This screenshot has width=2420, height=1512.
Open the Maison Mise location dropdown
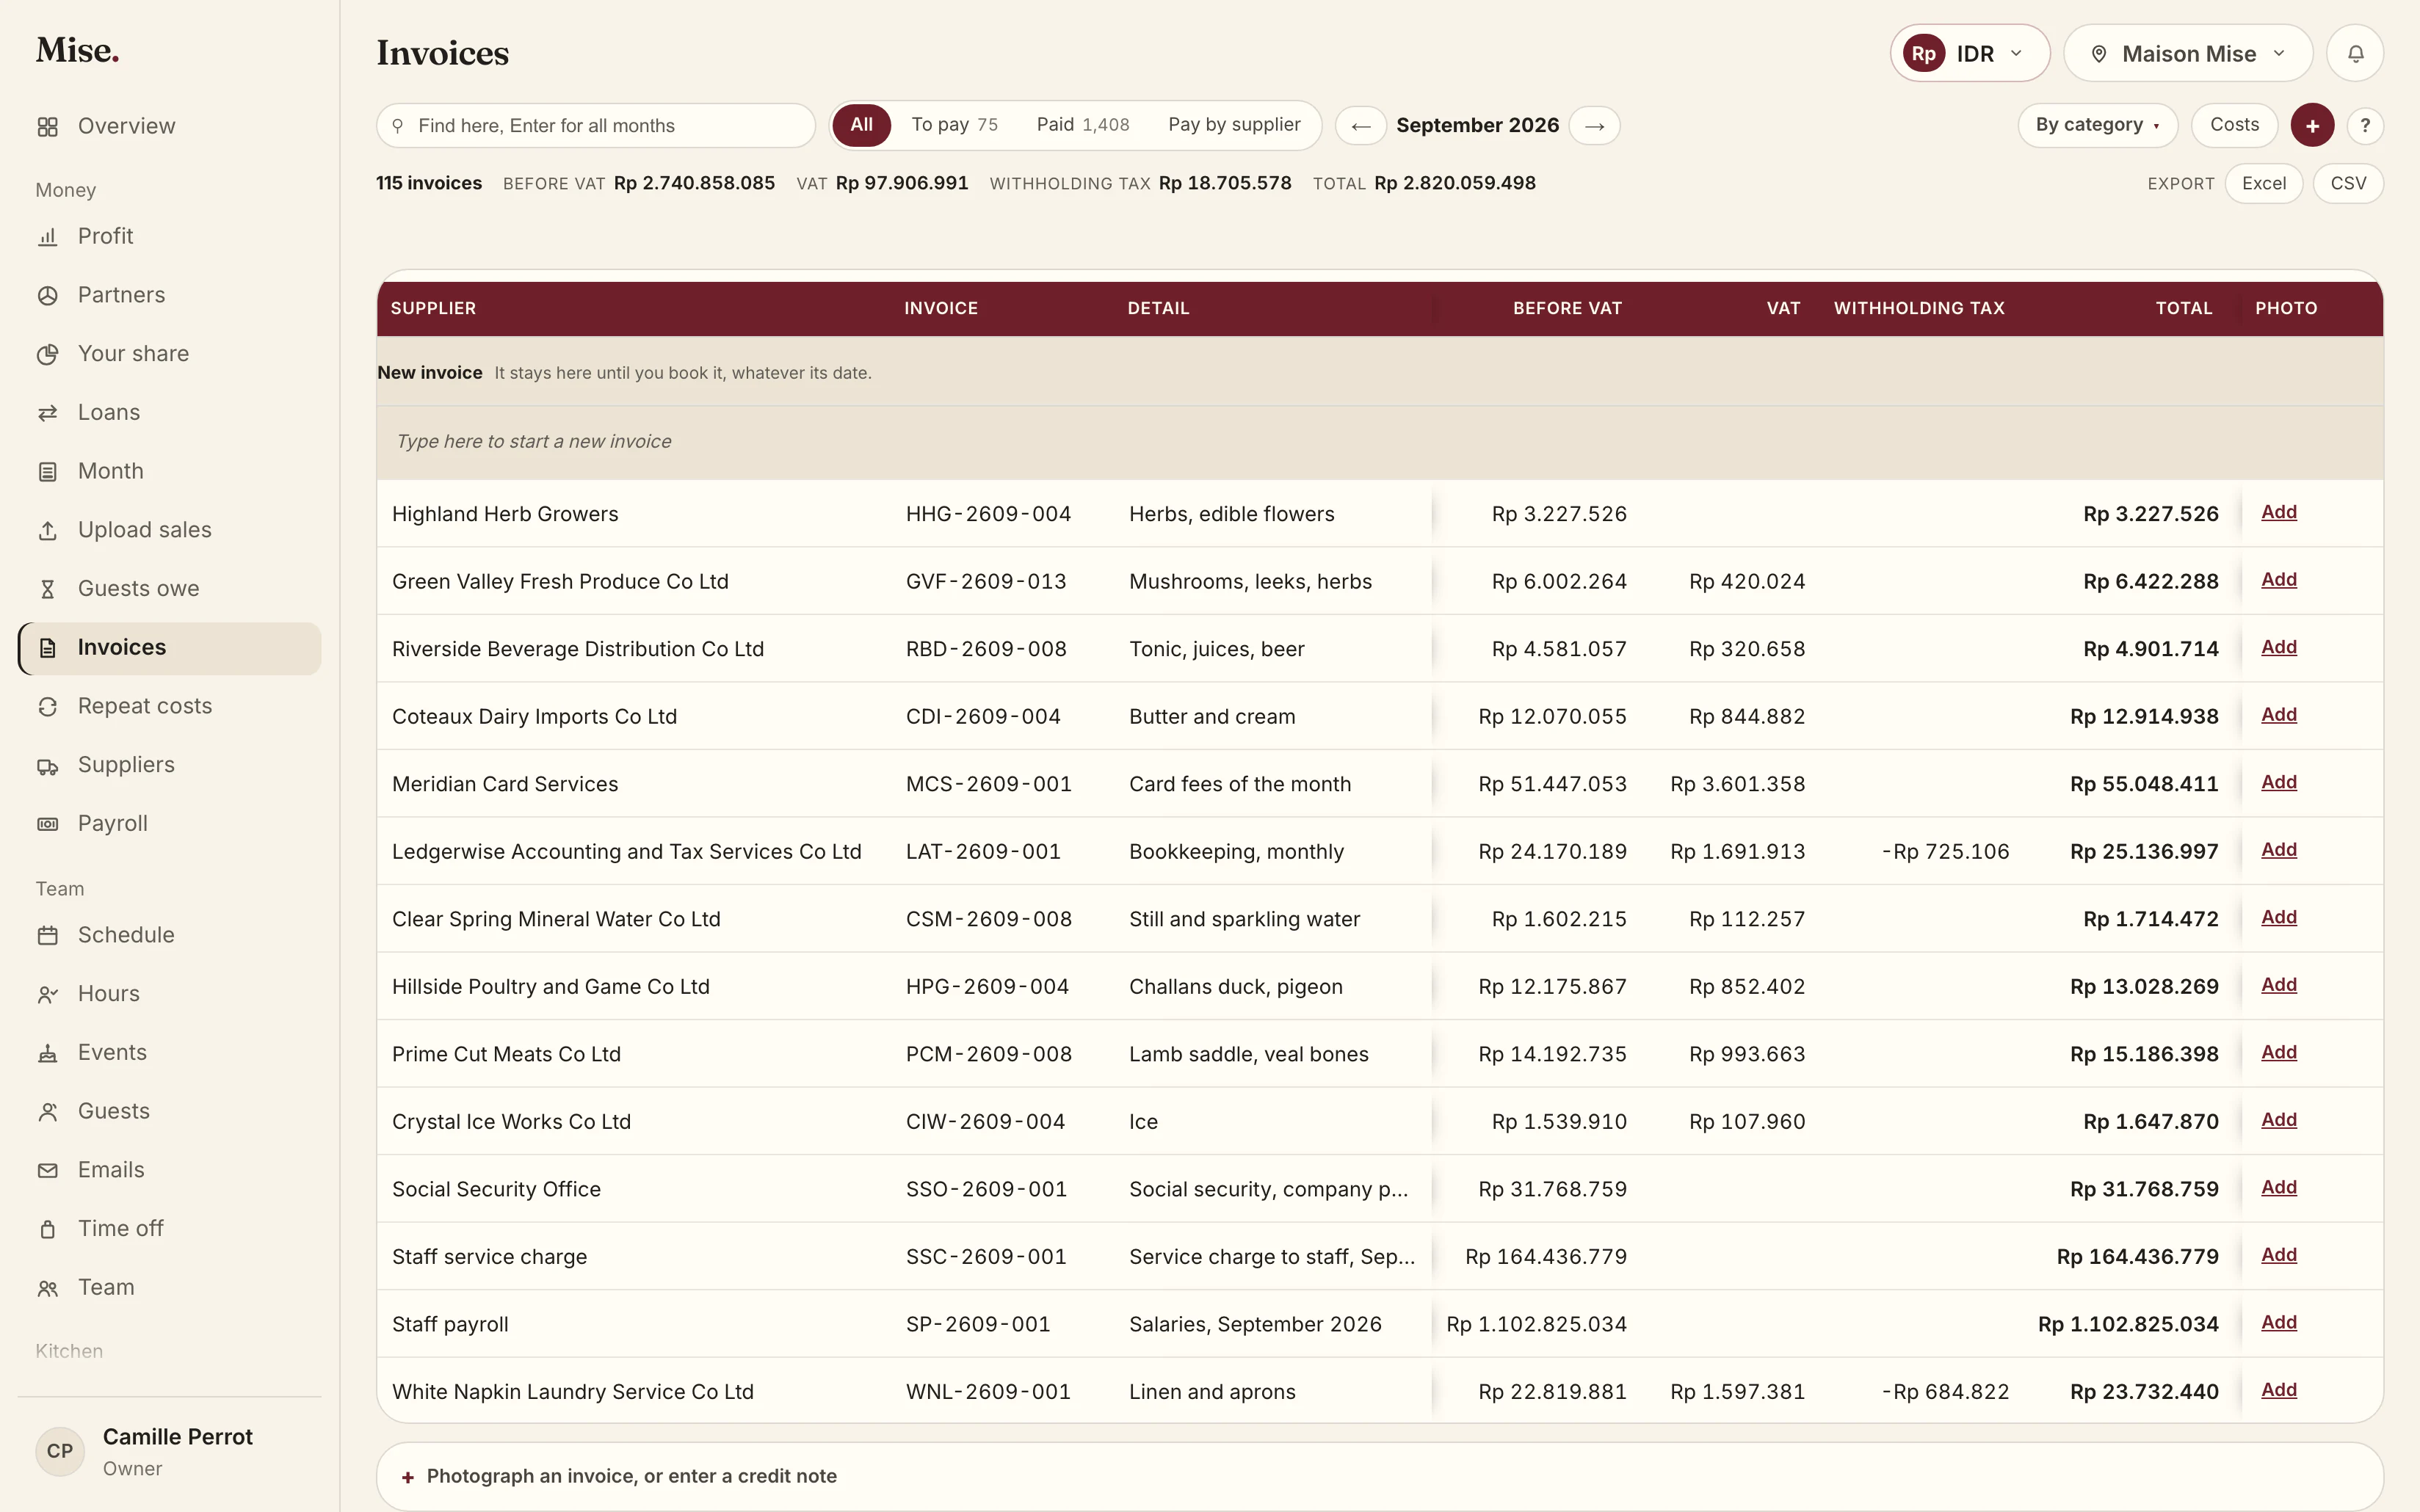click(x=2188, y=53)
